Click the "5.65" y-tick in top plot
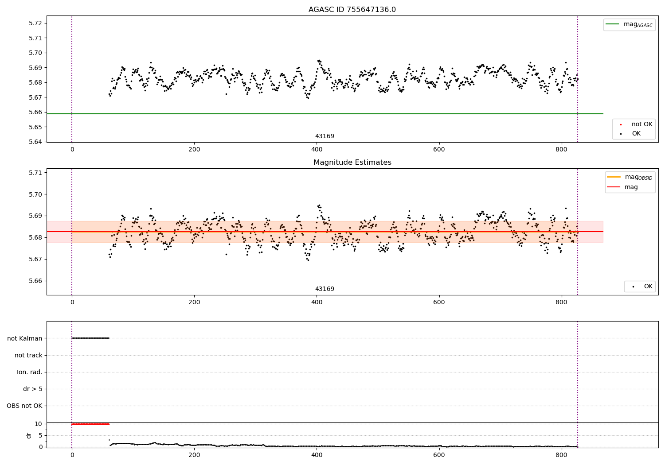This screenshot has width=665, height=465. pos(35,127)
